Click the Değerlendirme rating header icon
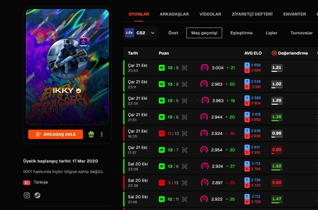 (274, 53)
